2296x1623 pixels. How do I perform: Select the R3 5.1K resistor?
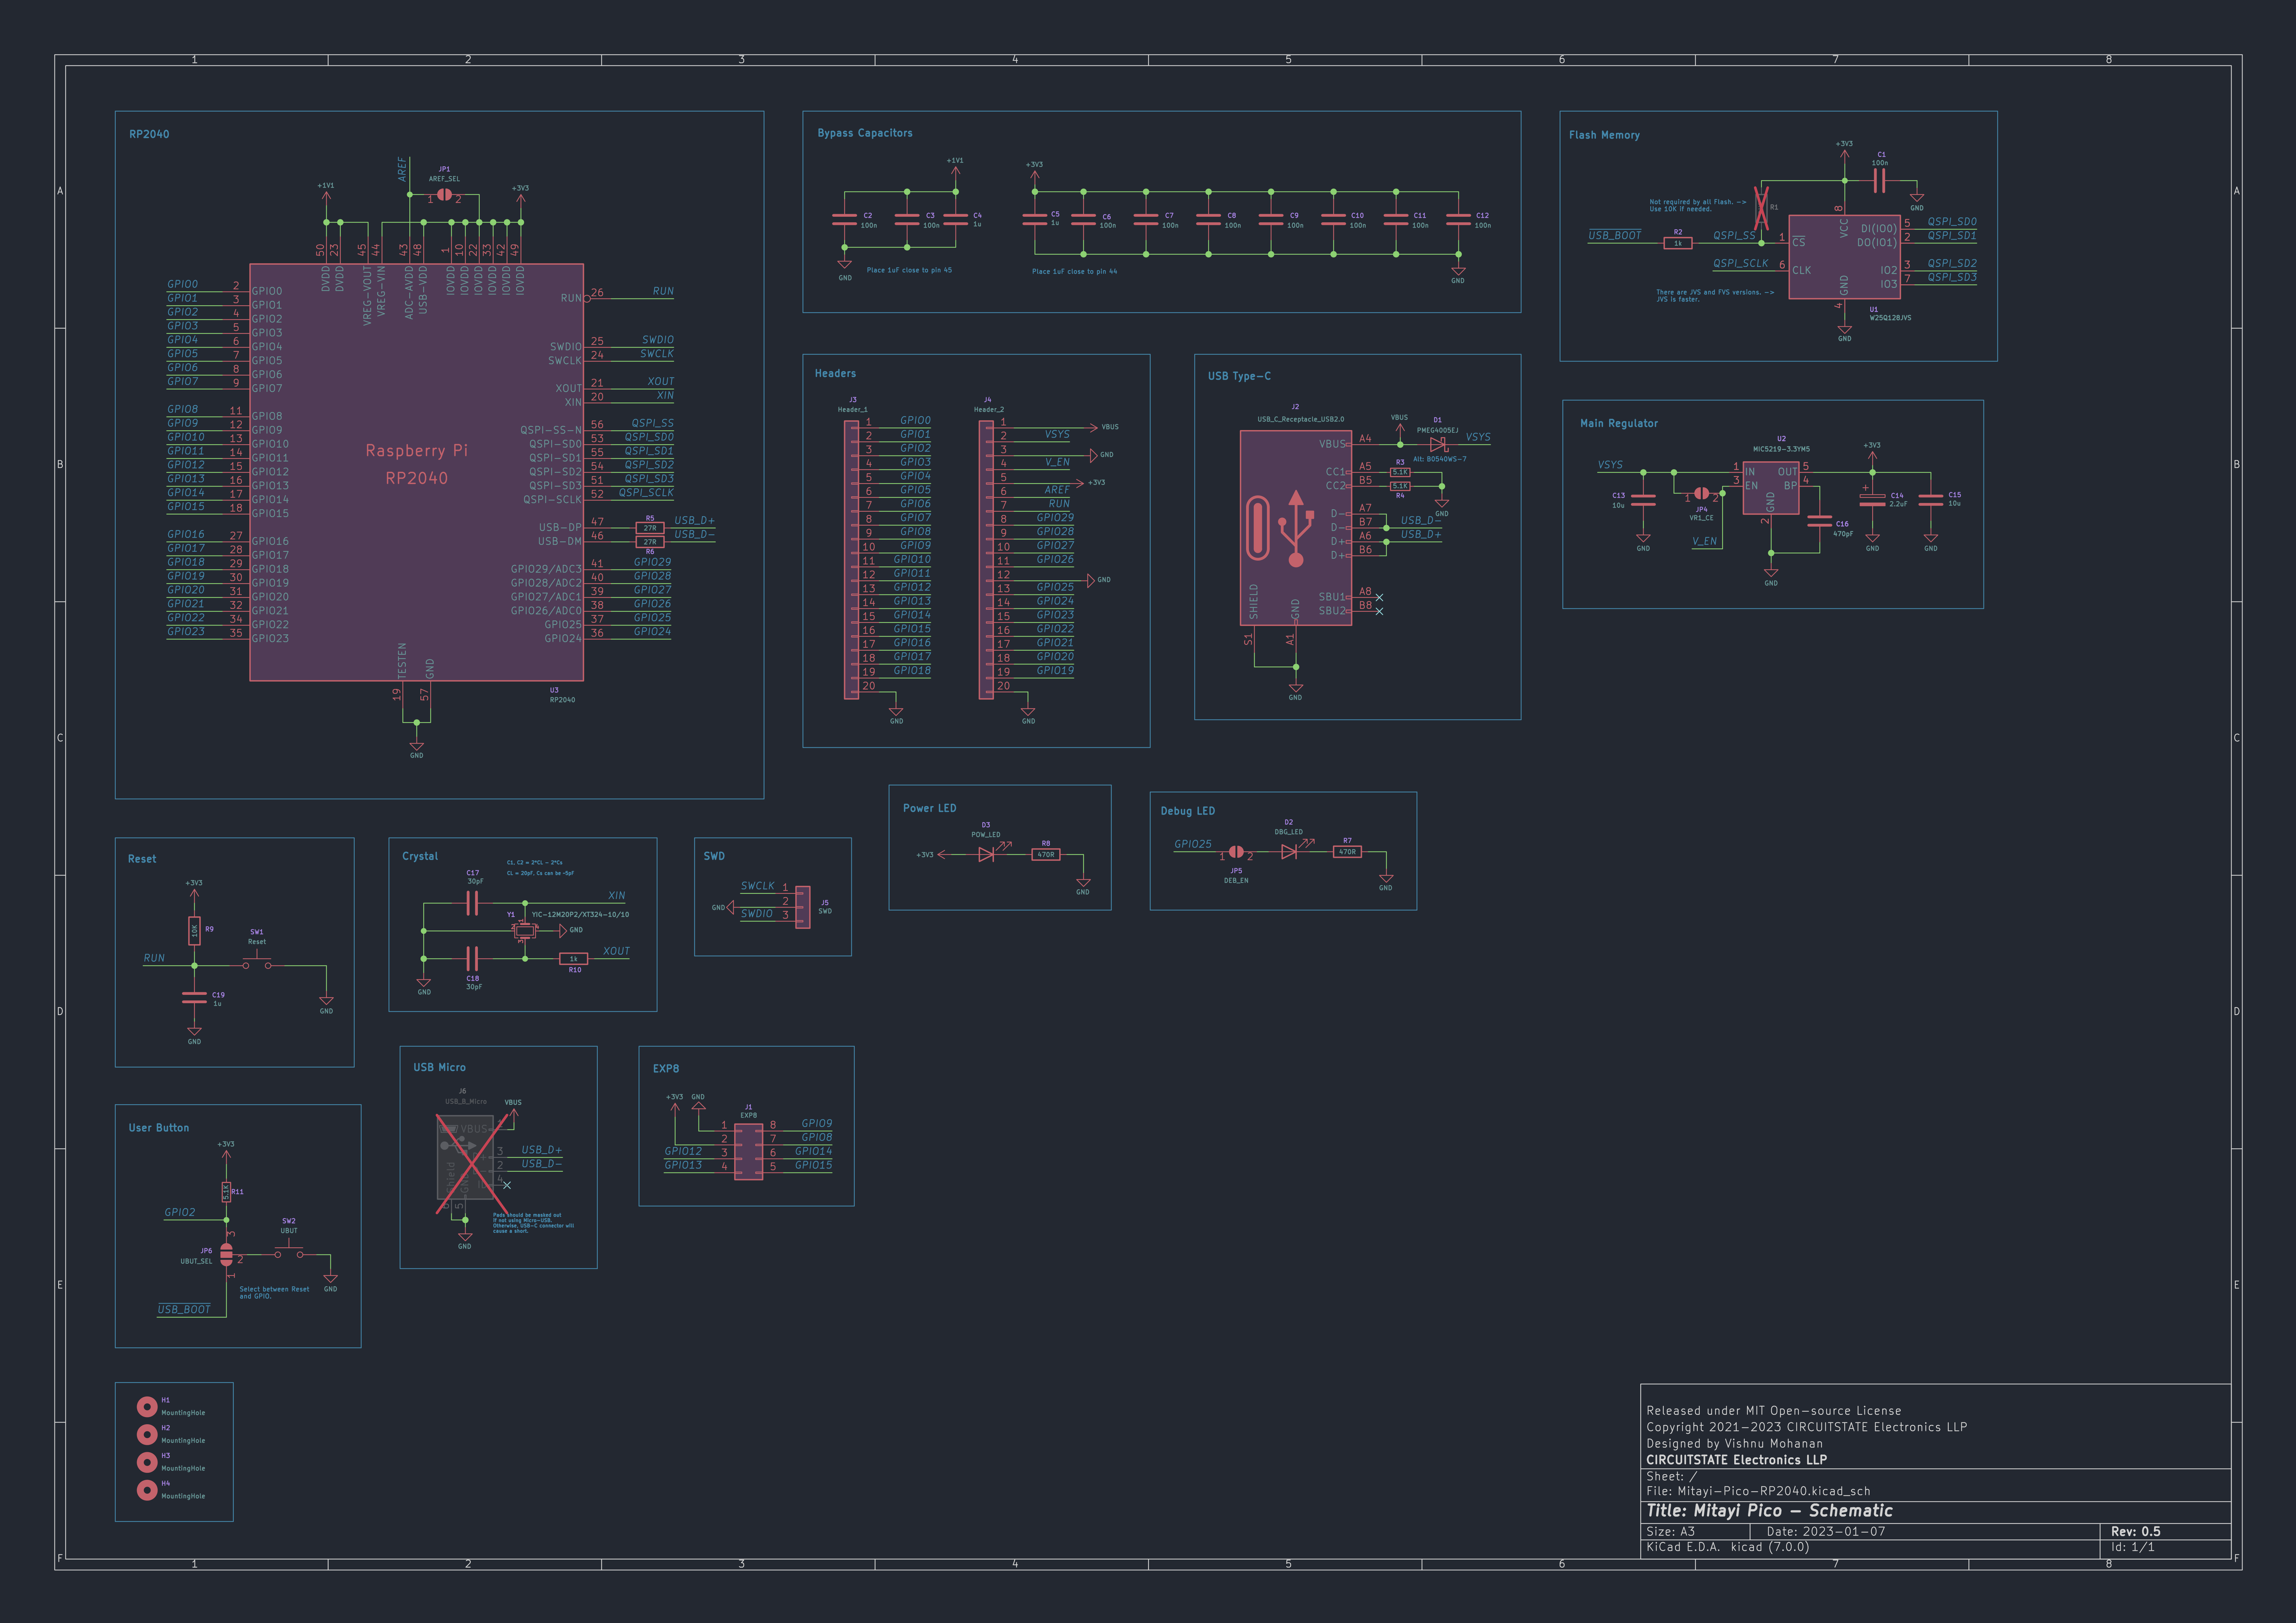[x=1400, y=472]
